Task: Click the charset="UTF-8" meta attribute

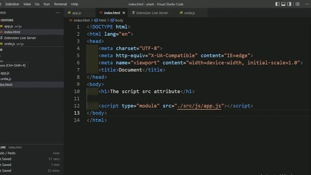Action: tap(138, 49)
